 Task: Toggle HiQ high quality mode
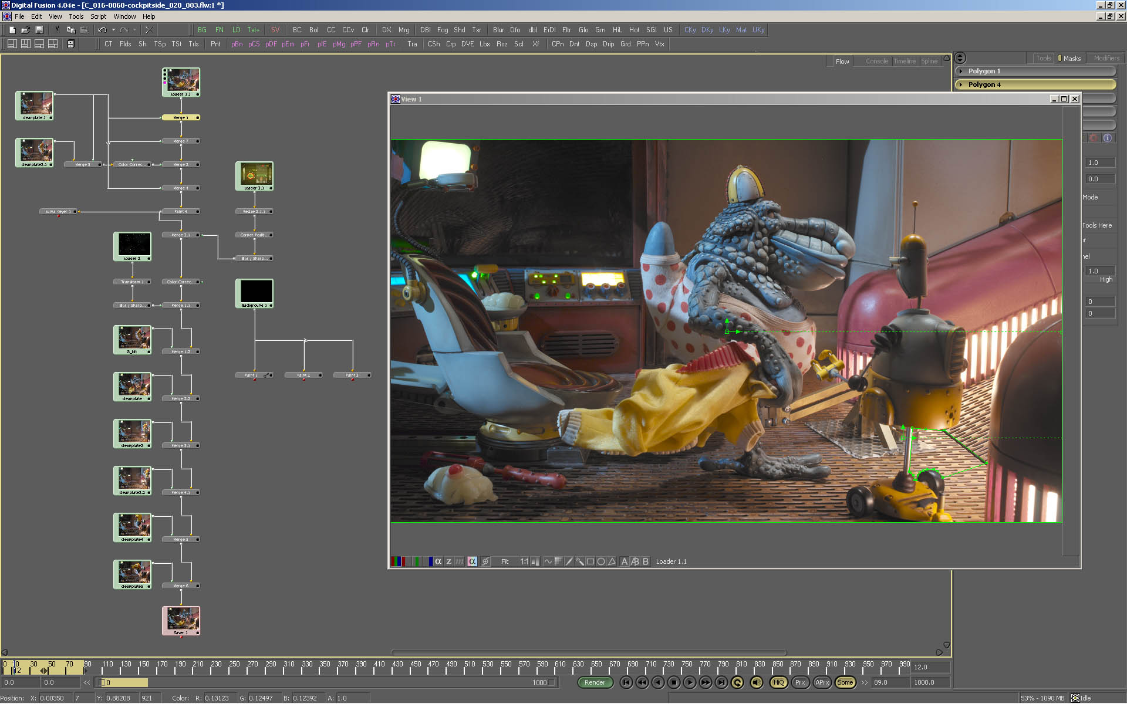[778, 682]
